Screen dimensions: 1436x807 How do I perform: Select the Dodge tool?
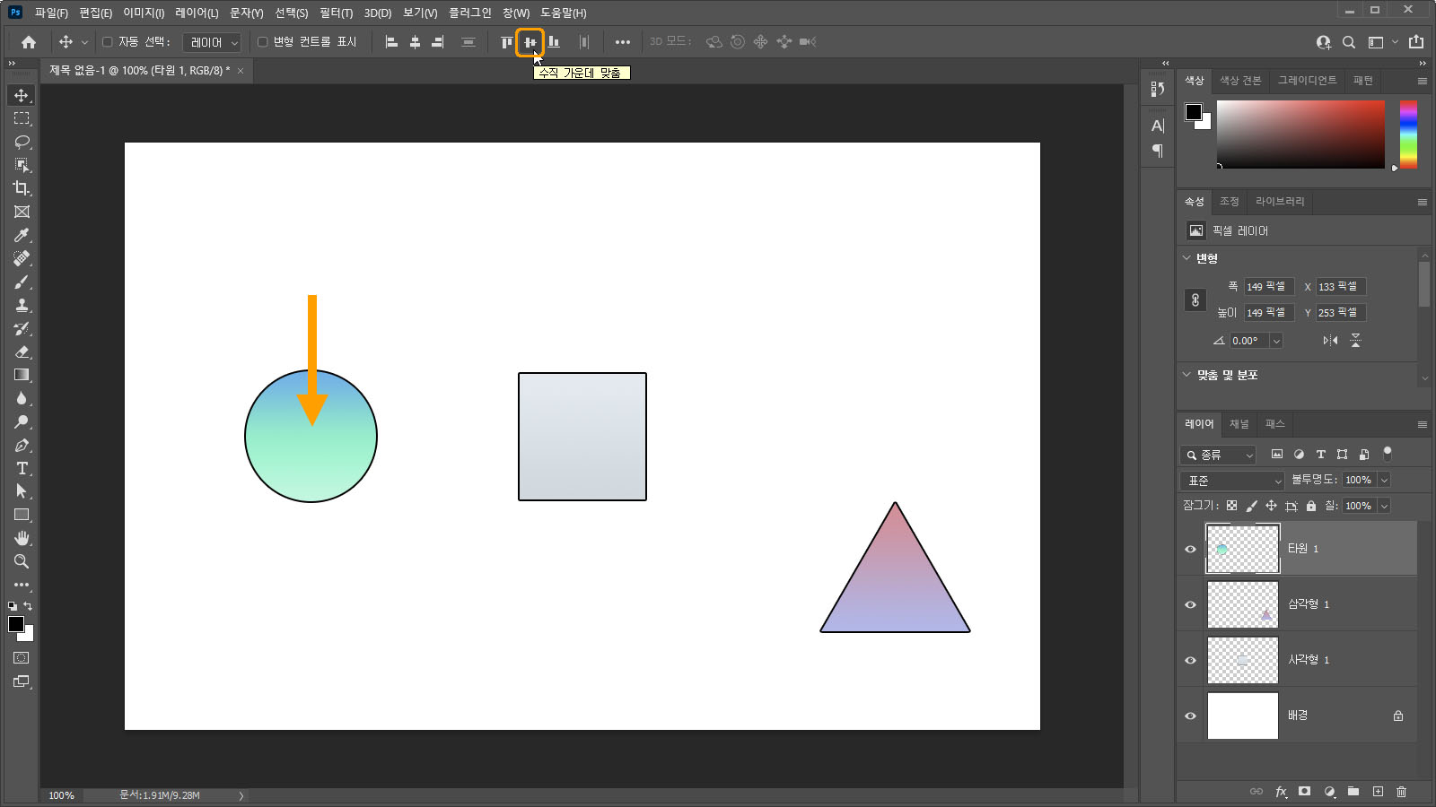pyautogui.click(x=22, y=421)
